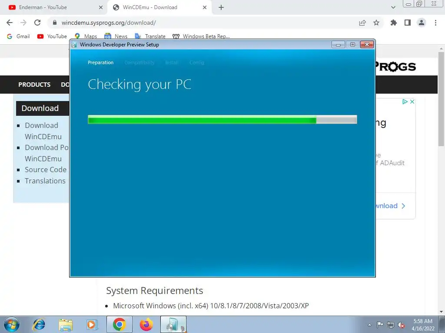Open the Chrome profile avatar
445x333 pixels.
(x=422, y=23)
